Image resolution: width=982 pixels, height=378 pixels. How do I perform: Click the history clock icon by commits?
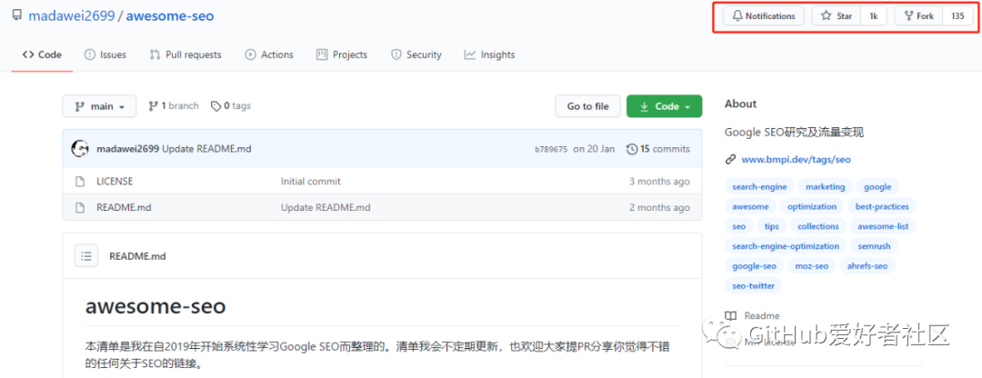pyautogui.click(x=632, y=149)
